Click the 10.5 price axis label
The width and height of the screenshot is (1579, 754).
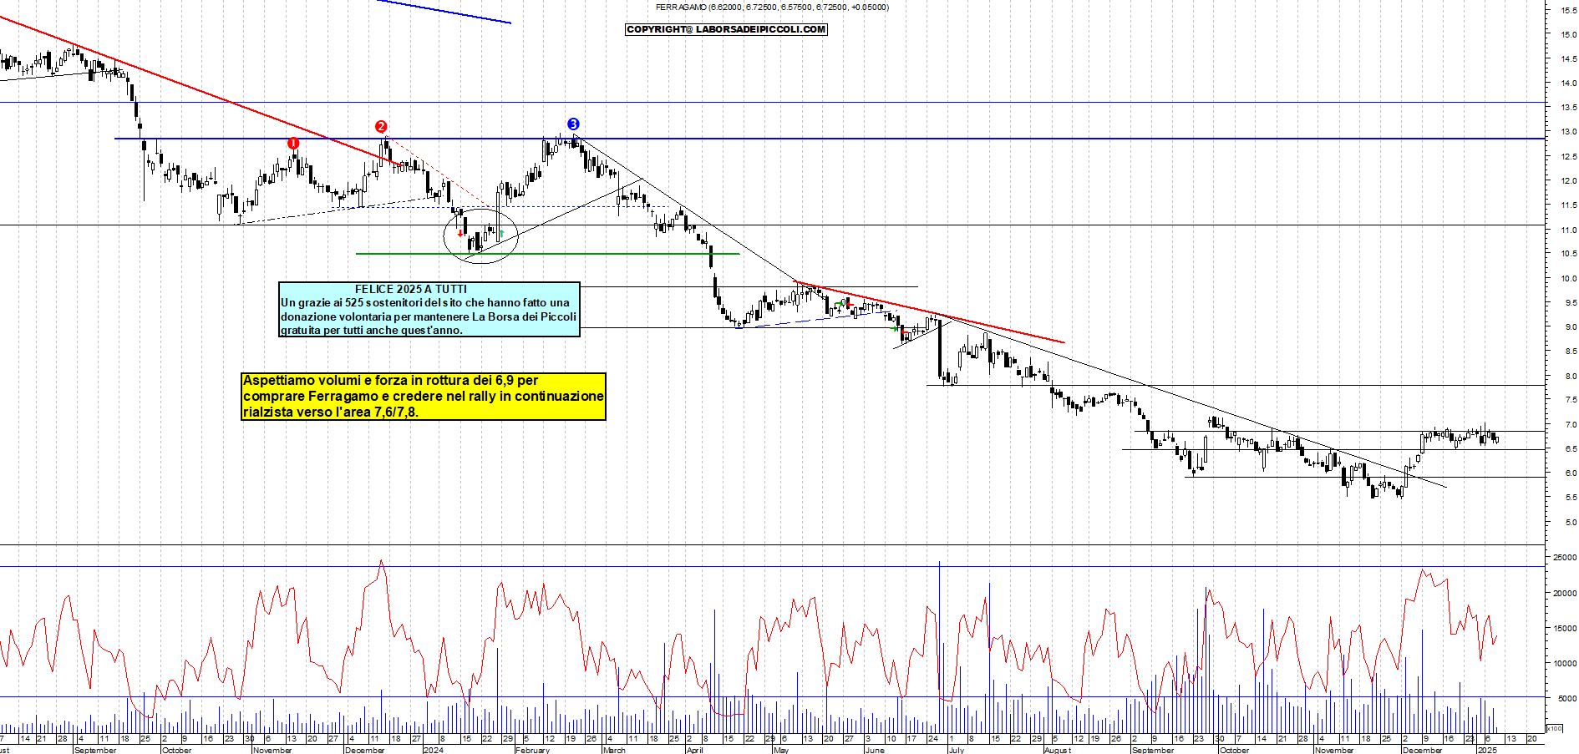(x=1568, y=254)
